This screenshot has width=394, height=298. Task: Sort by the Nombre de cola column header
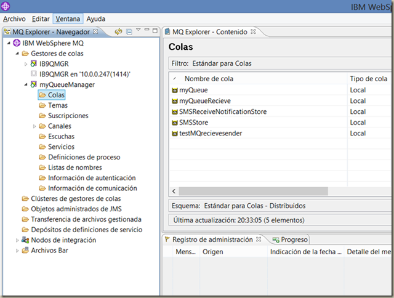pos(259,79)
